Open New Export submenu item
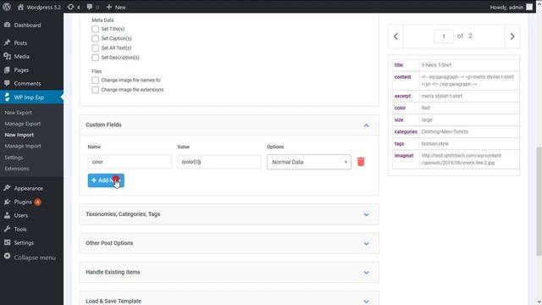The image size is (542, 305). click(19, 113)
